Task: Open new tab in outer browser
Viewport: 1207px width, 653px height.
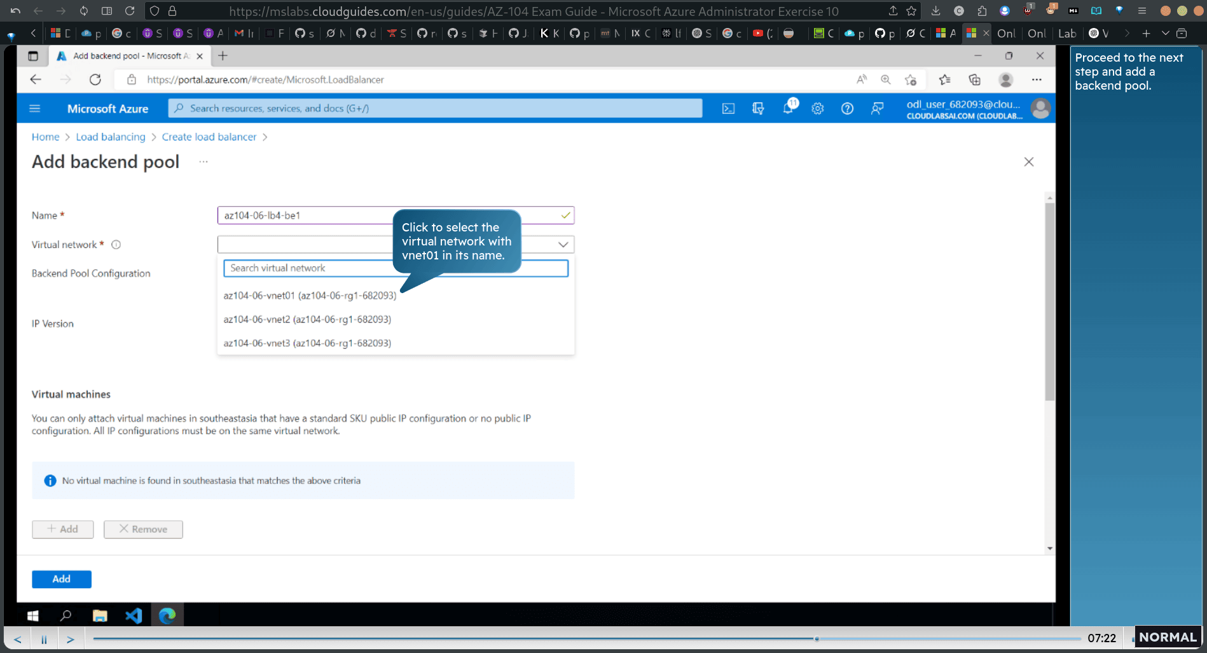Action: [x=1146, y=34]
